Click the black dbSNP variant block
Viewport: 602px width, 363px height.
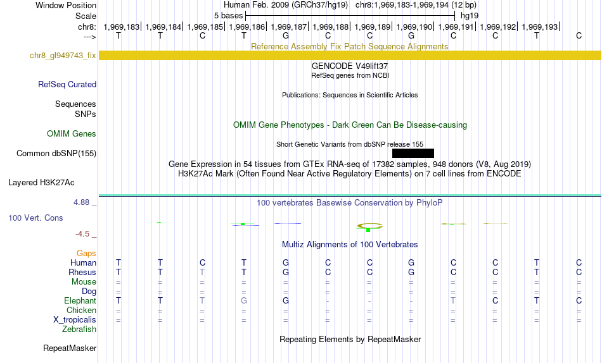click(413, 153)
